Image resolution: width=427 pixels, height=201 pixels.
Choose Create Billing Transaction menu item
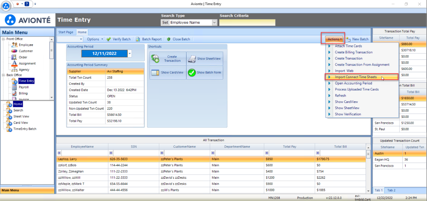coord(354,52)
